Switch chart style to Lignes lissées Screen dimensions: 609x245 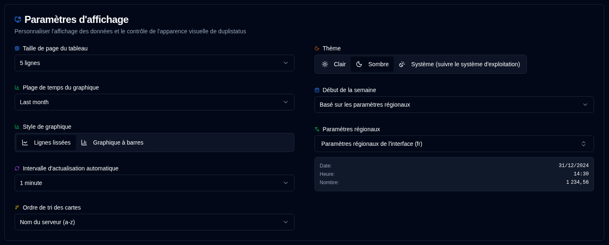coord(46,142)
